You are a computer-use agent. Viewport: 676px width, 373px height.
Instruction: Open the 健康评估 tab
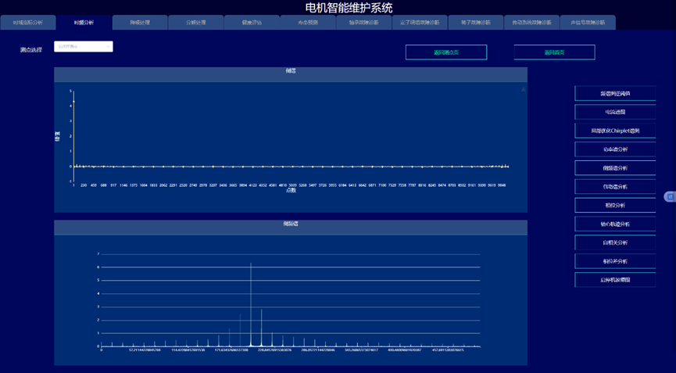pos(252,23)
